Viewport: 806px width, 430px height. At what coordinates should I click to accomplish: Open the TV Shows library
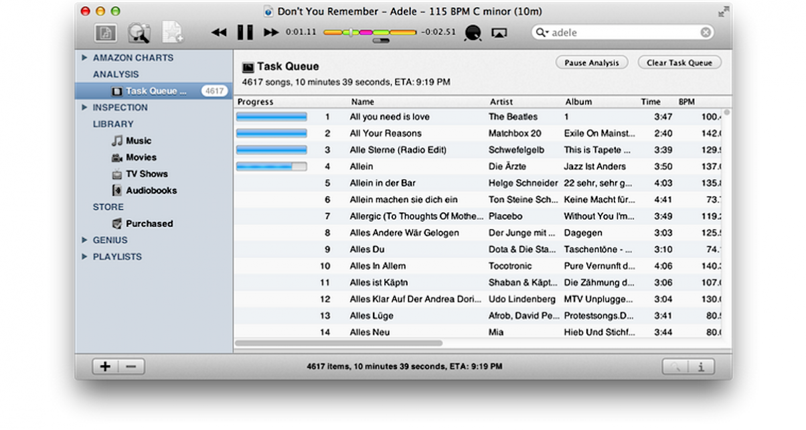pyautogui.click(x=147, y=174)
